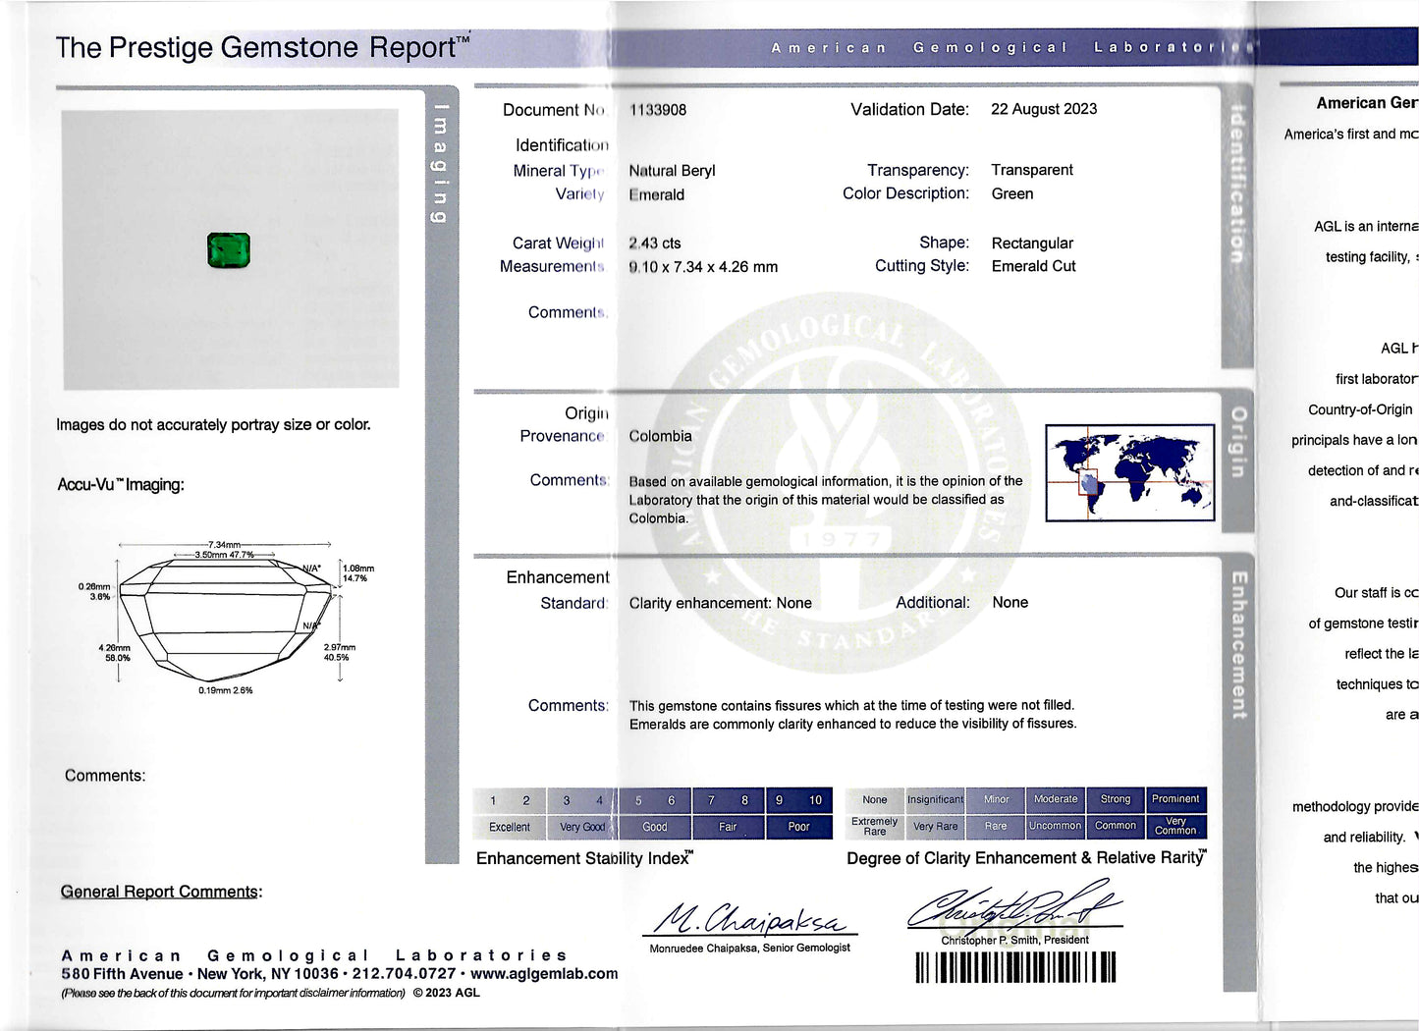Click the General Report Comments heading
Image resolution: width=1419 pixels, height=1031 pixels.
(x=161, y=892)
